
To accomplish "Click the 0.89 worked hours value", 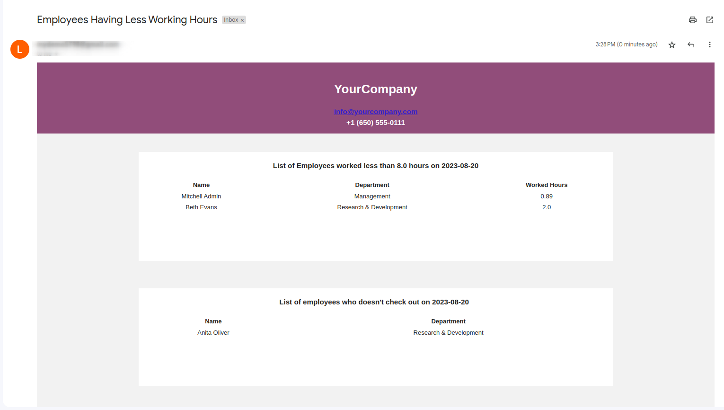I will [547, 196].
